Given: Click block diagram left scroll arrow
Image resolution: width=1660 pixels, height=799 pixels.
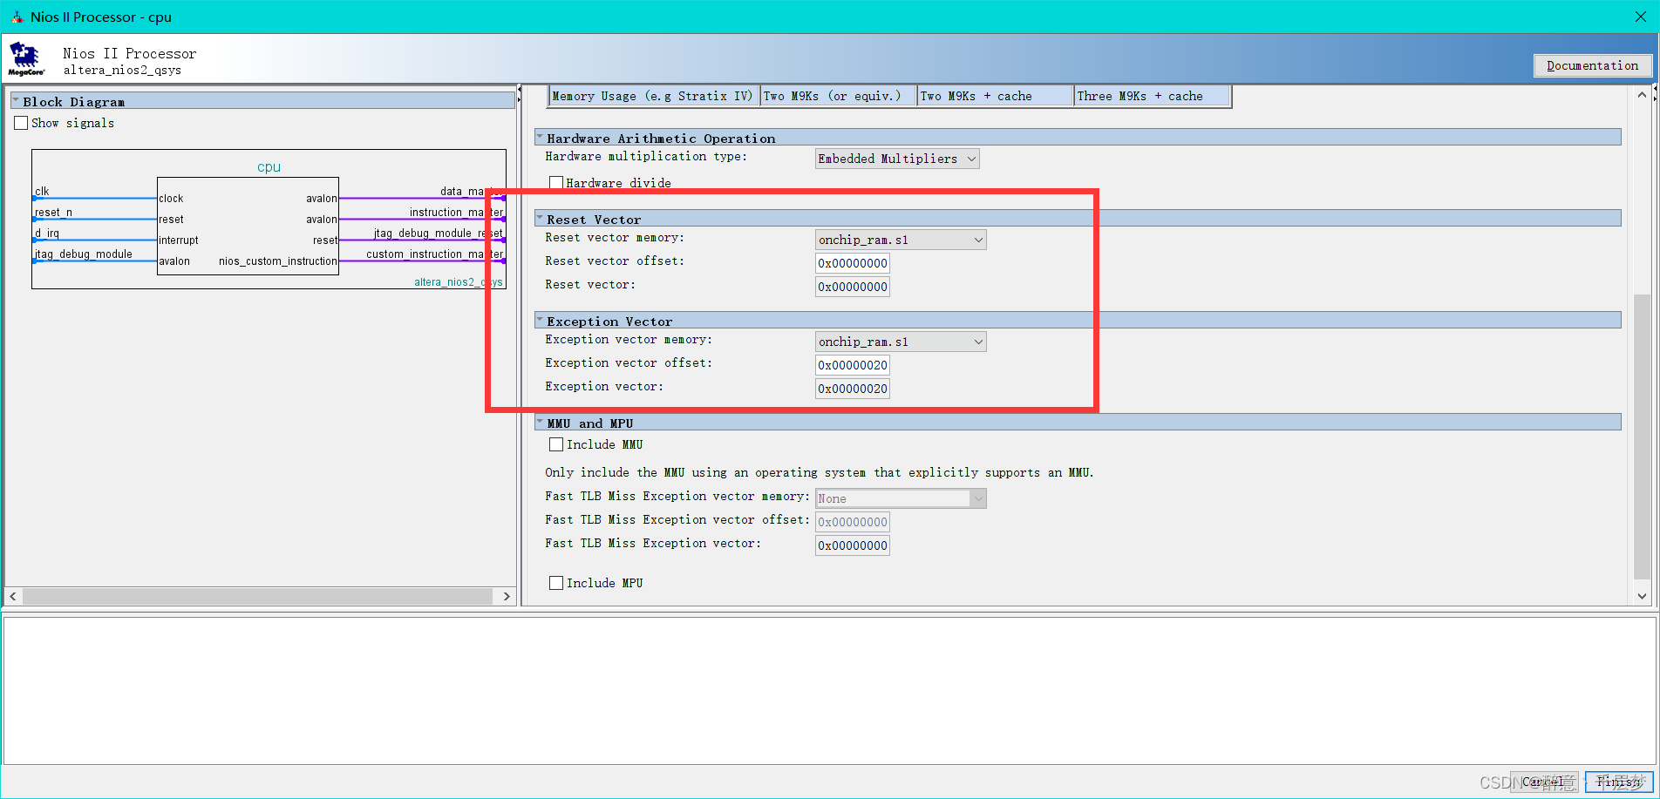Looking at the screenshot, I should tap(13, 596).
